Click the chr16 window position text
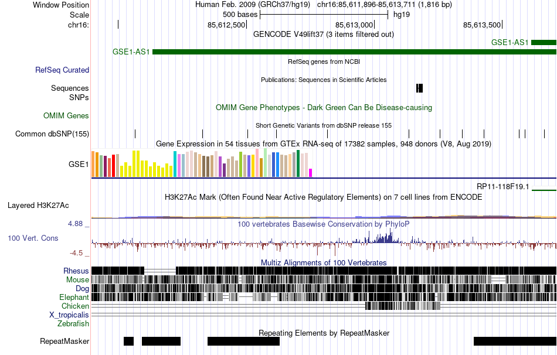557x355 pixels. tap(385, 5)
